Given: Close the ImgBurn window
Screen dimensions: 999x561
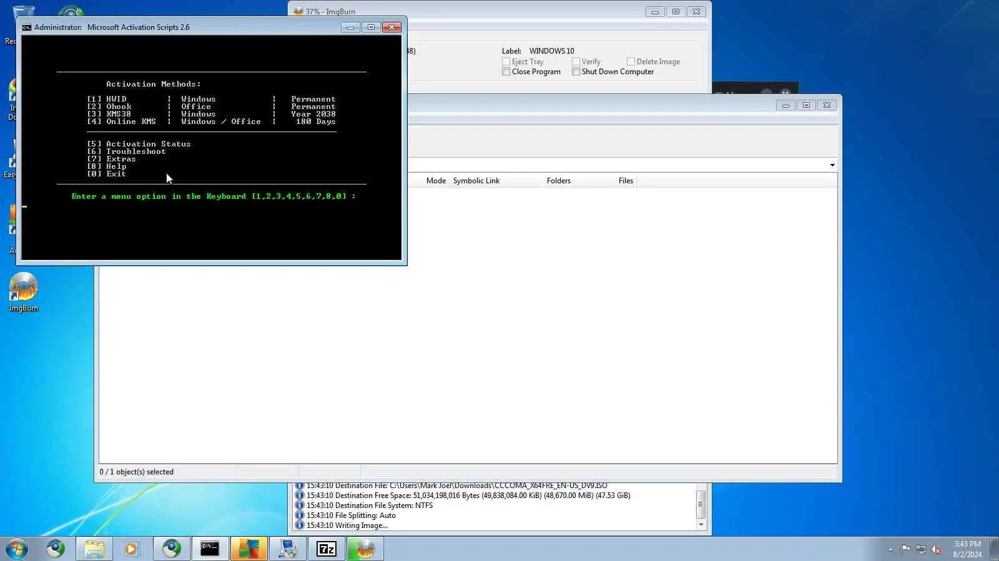Looking at the screenshot, I should (x=696, y=12).
